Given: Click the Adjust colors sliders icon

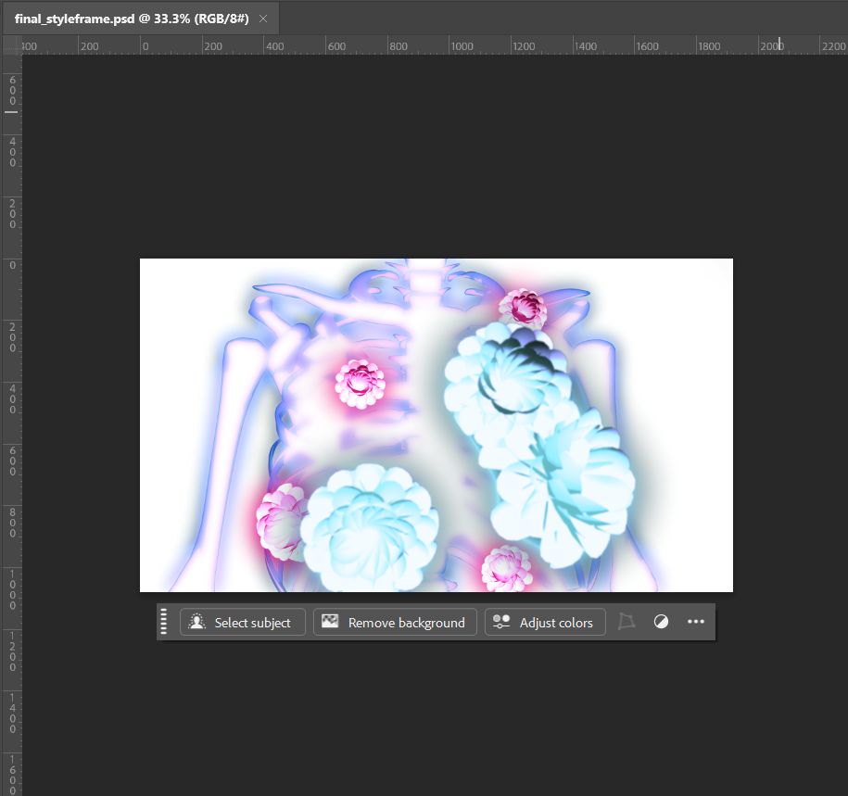Looking at the screenshot, I should click(501, 623).
